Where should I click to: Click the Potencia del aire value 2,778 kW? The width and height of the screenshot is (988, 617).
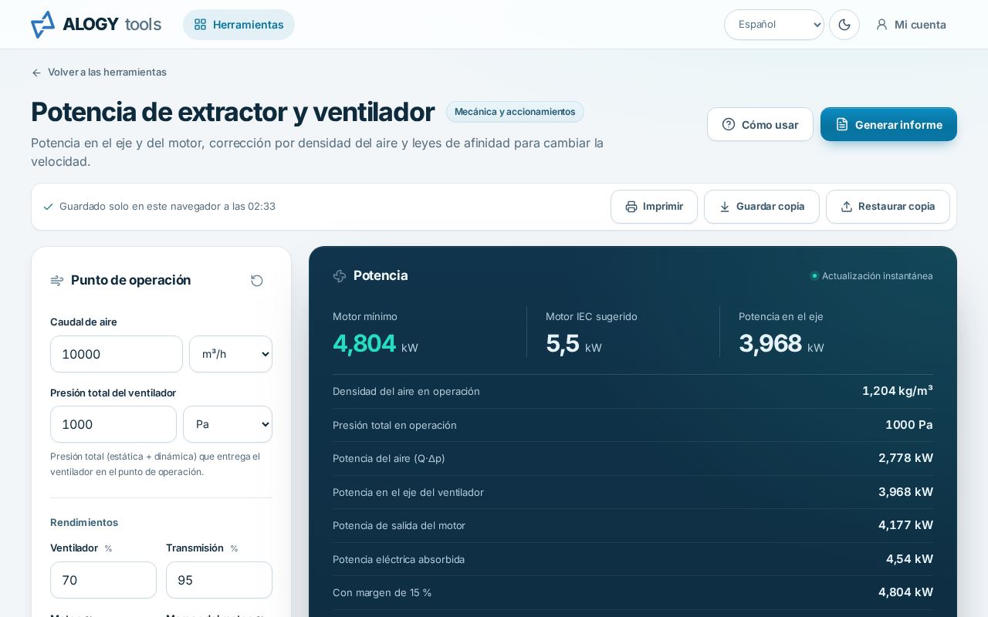point(905,458)
